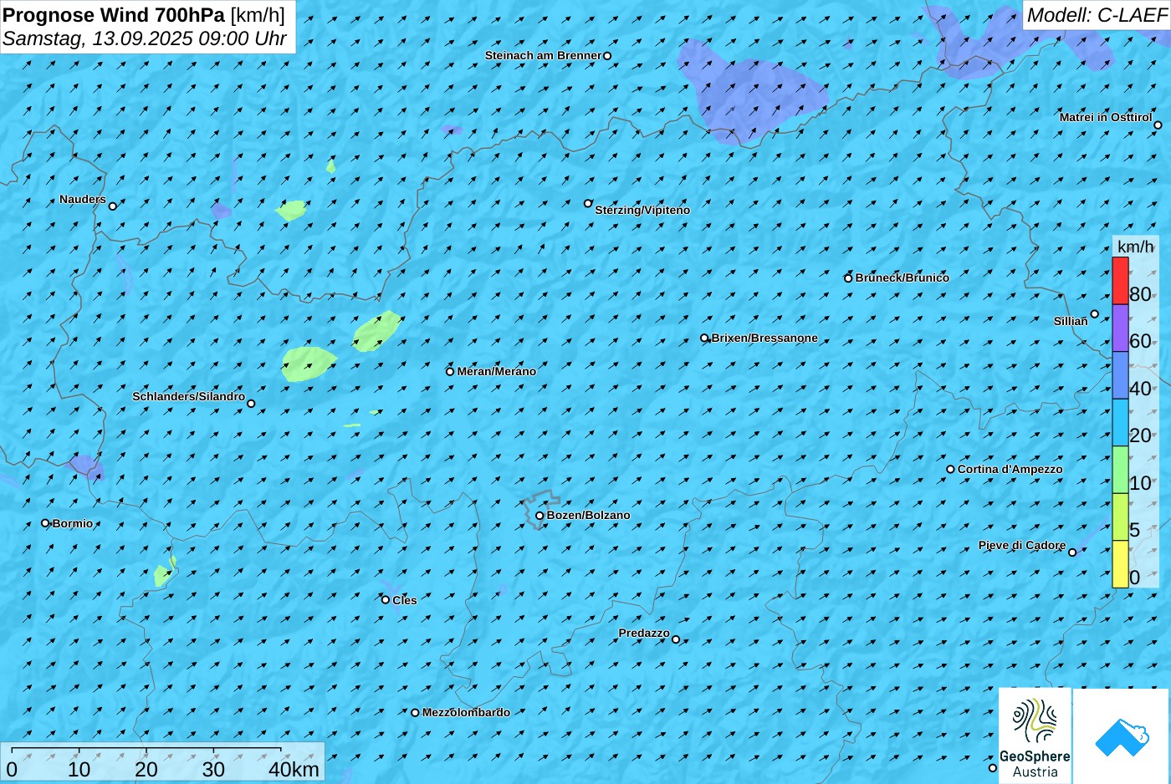Click the 'Schlanders/Silandro' city label

[x=188, y=396]
